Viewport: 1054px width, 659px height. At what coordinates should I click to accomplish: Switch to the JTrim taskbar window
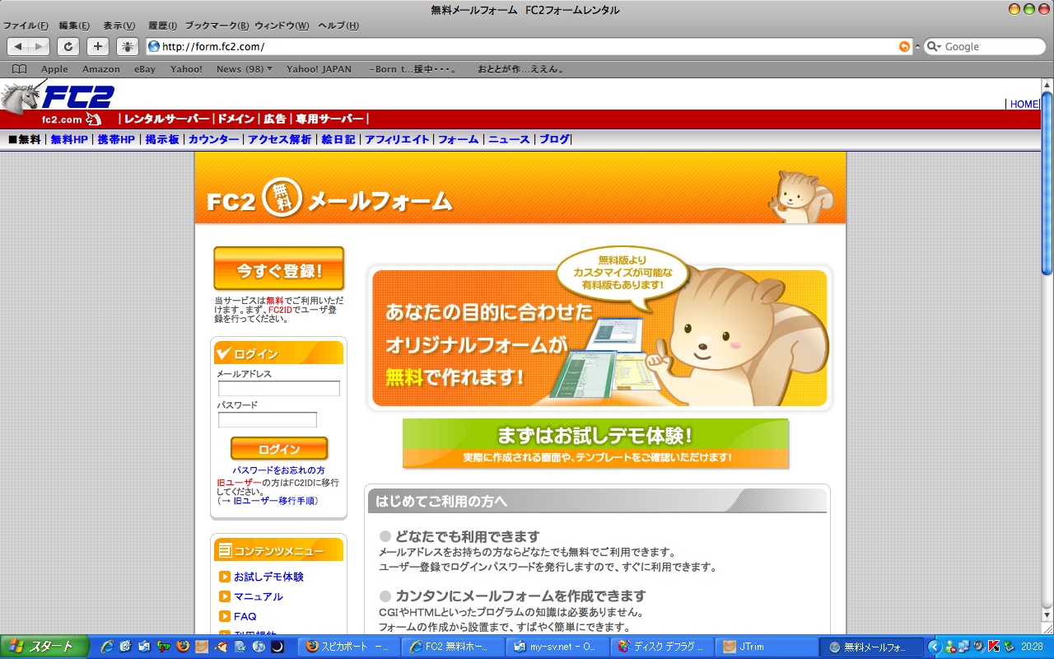click(767, 647)
